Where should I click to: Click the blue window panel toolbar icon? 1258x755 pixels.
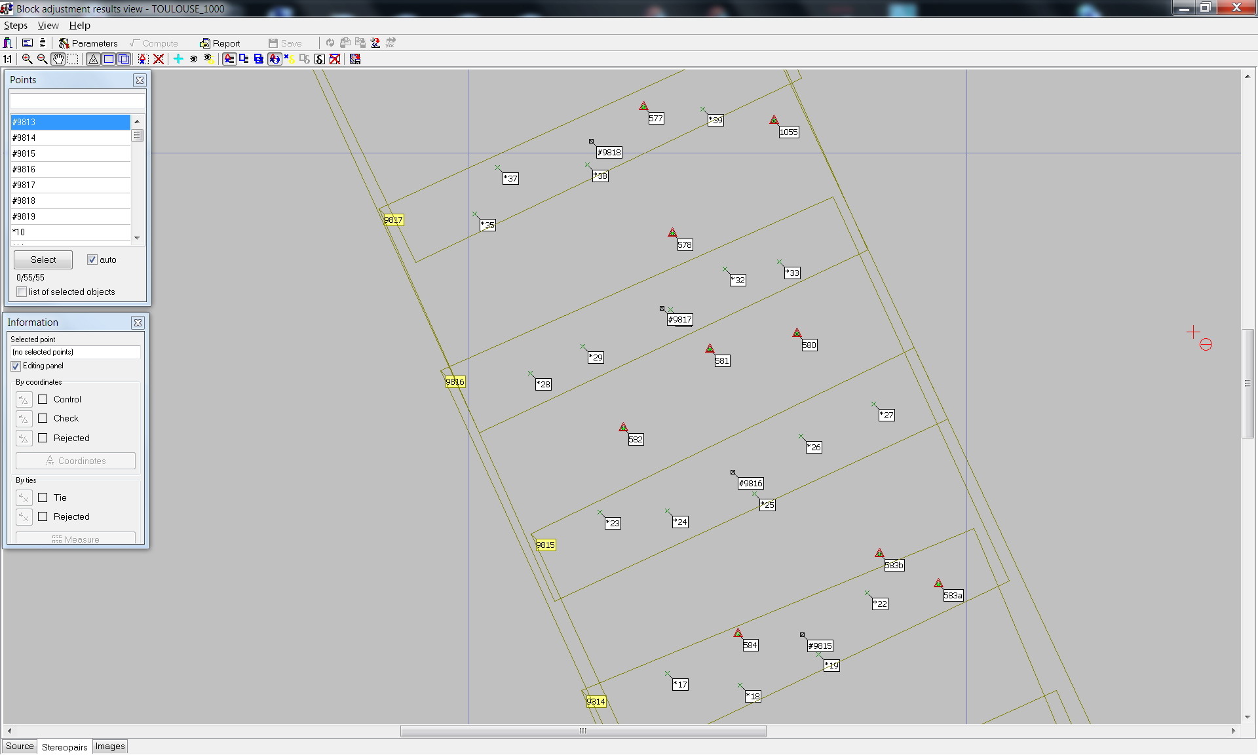(x=28, y=43)
